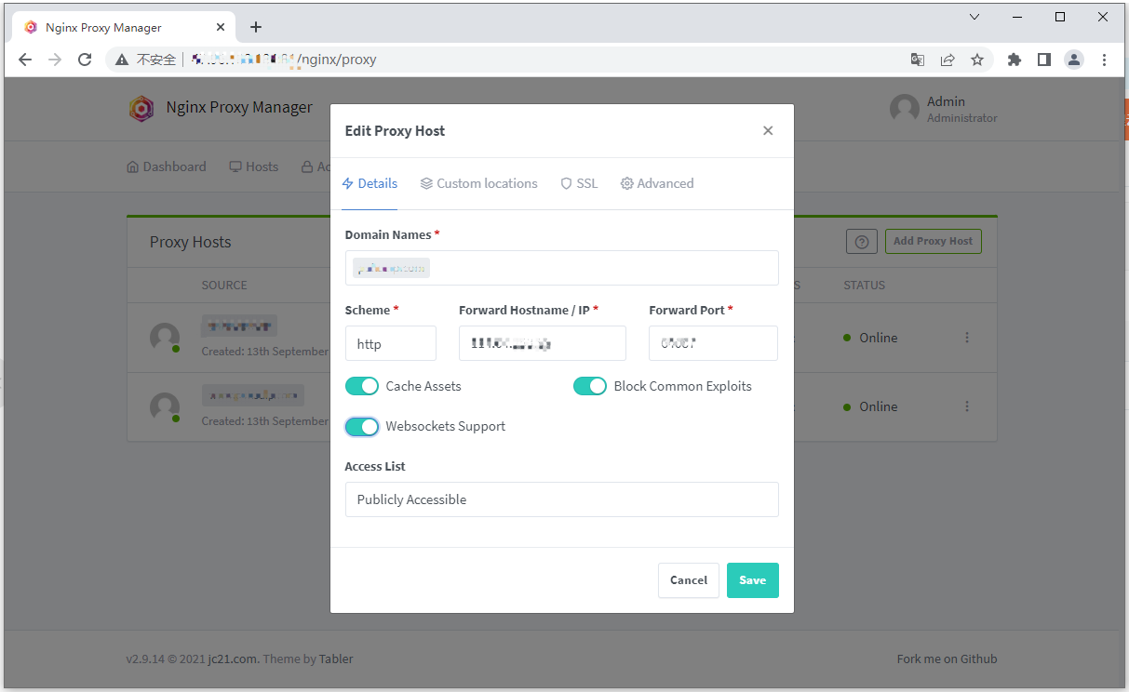Save the proxy host changes
The width and height of the screenshot is (1129, 692).
752,580
